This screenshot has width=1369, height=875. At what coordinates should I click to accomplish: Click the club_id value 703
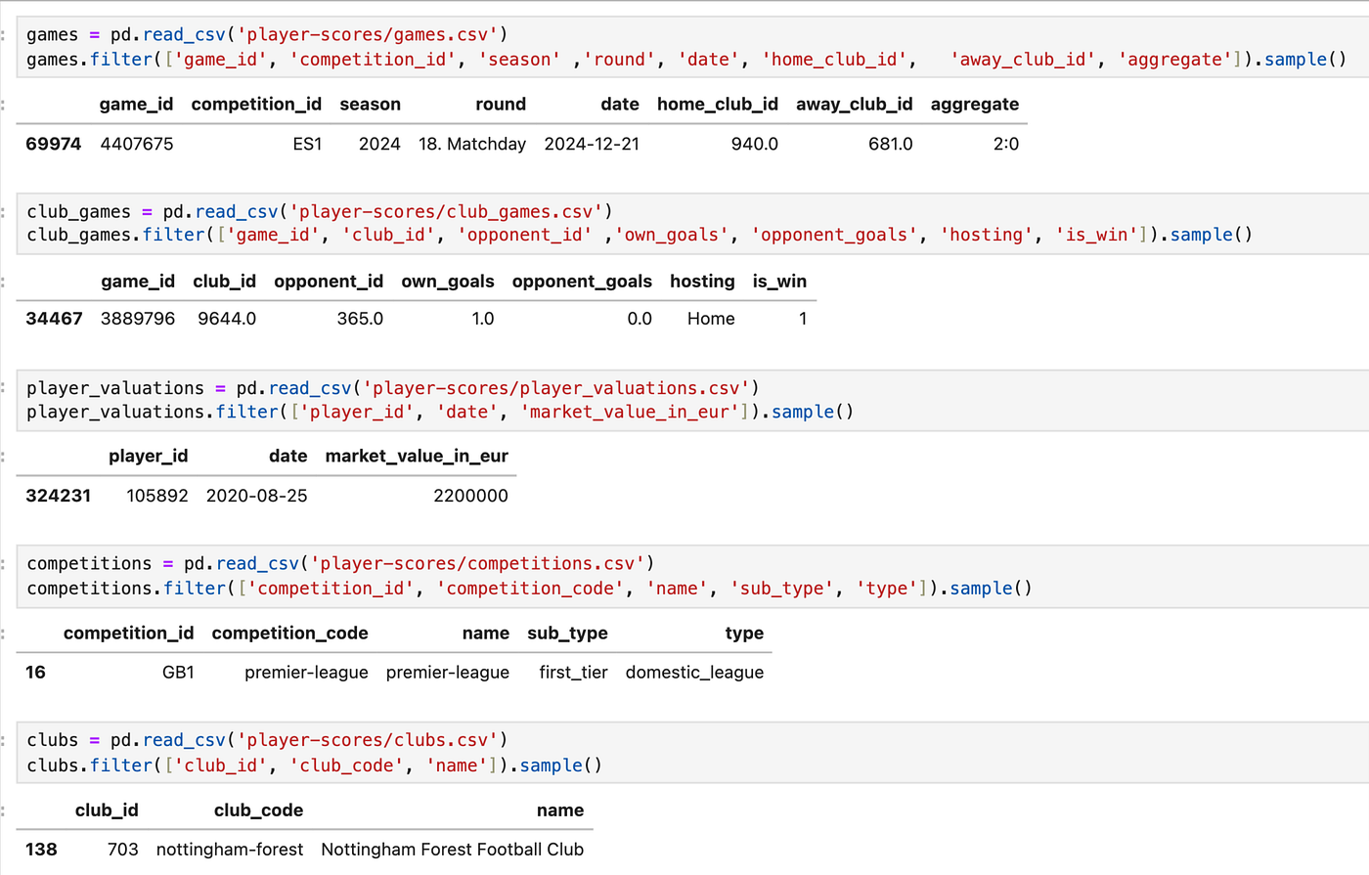tap(122, 850)
